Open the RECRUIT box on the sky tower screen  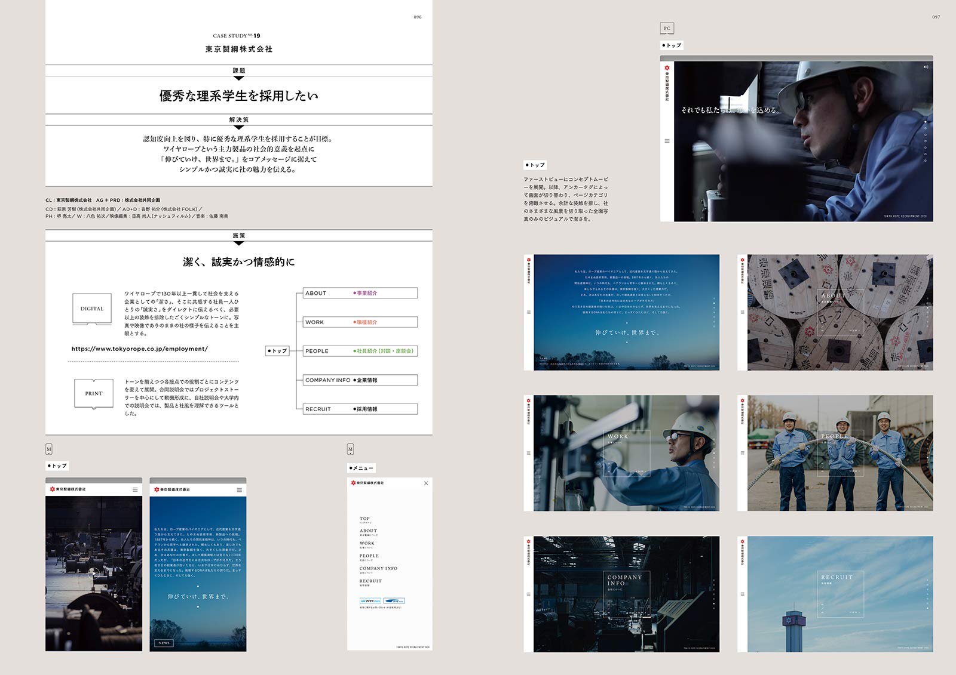pos(840,594)
